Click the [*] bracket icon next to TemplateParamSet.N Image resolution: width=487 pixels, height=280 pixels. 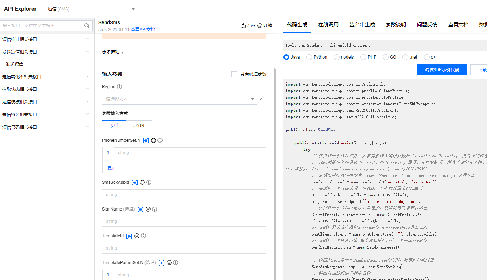tap(161, 263)
